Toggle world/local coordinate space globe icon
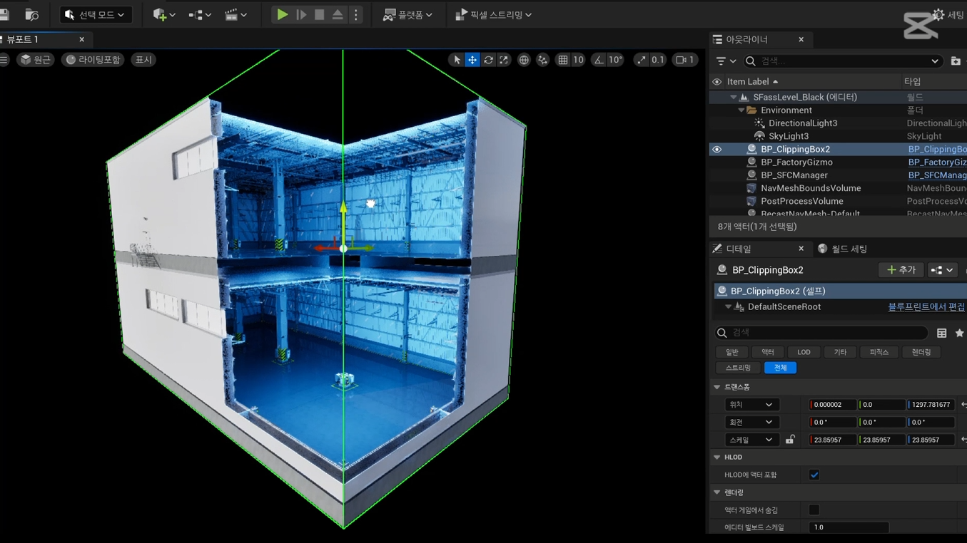This screenshot has width=967, height=543. click(524, 60)
